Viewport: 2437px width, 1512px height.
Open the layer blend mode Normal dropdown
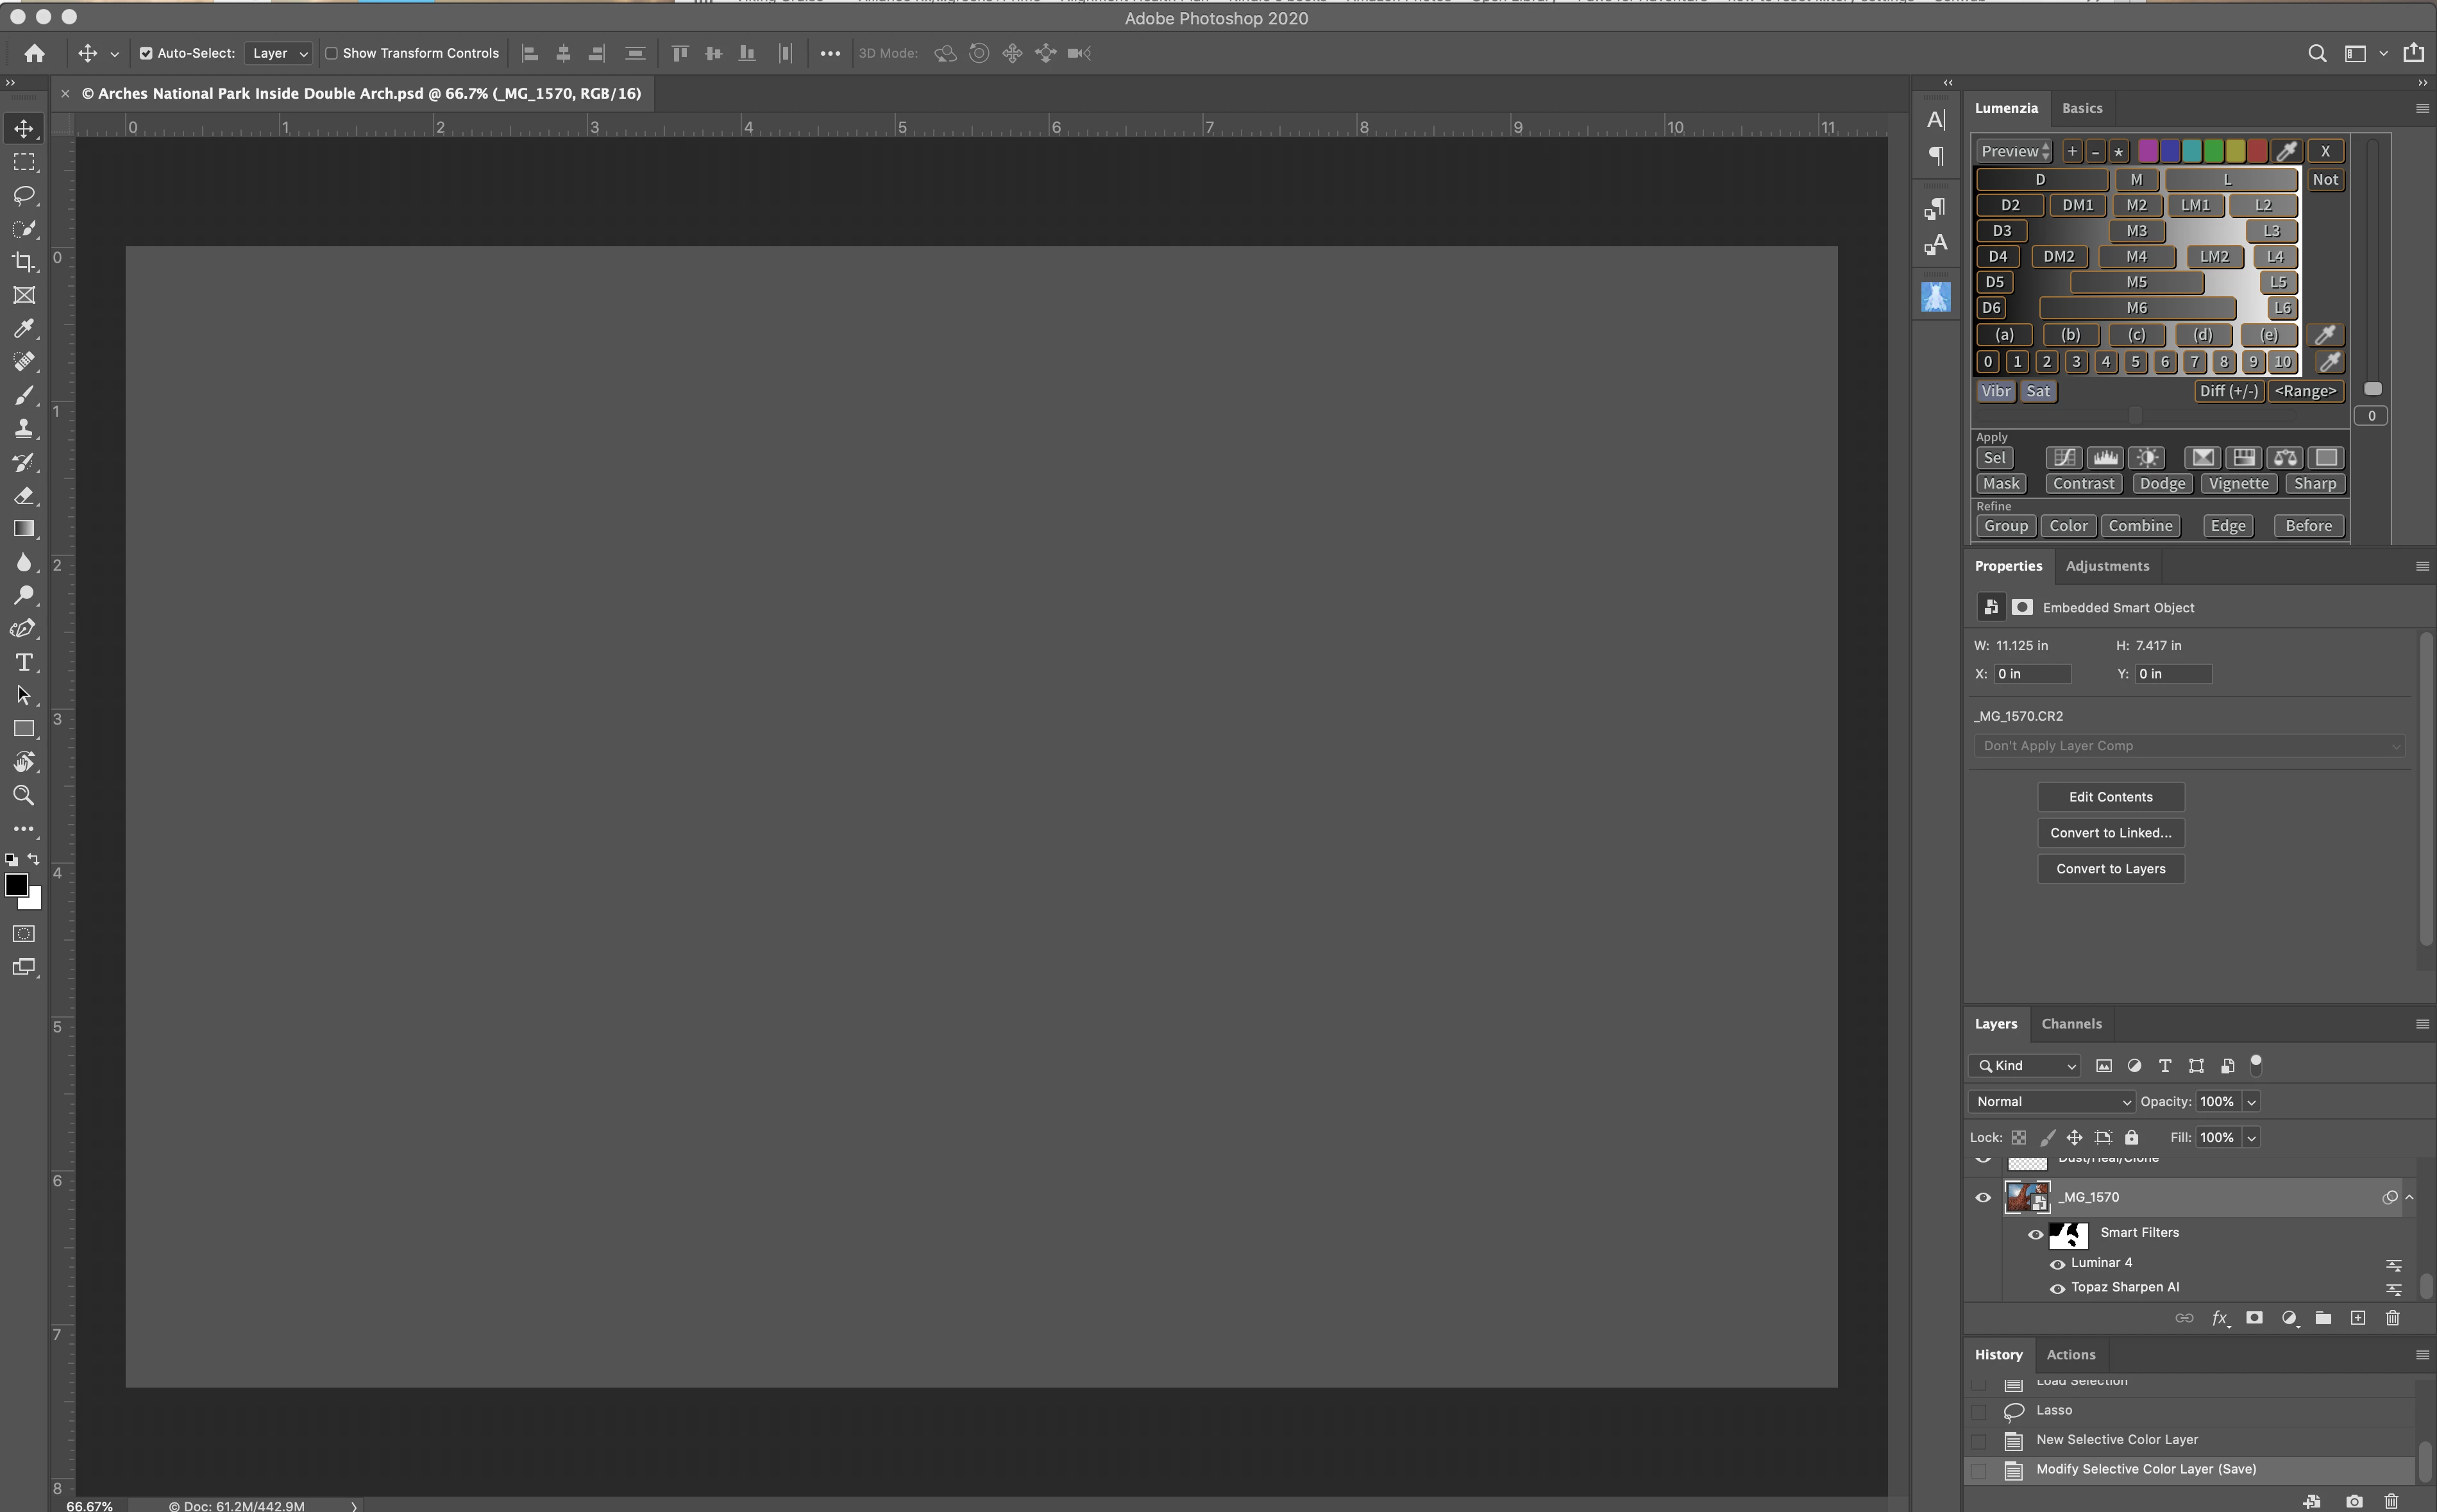pyautogui.click(x=2051, y=1101)
